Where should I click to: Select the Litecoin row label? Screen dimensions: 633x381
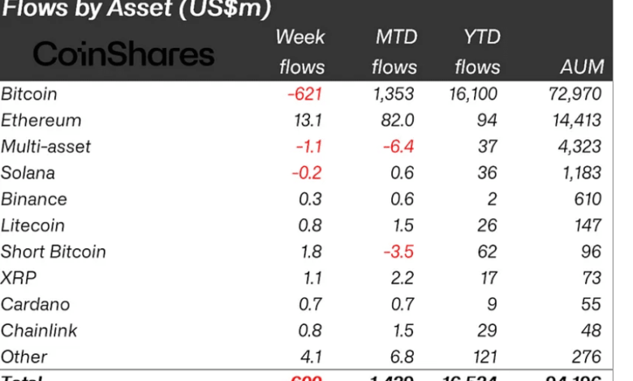32,225
